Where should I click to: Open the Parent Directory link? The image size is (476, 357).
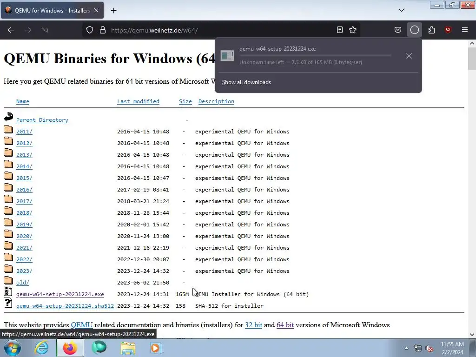42,120
